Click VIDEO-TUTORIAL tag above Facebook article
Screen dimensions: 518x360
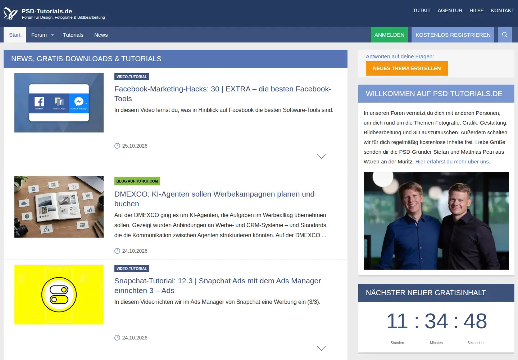(x=132, y=77)
